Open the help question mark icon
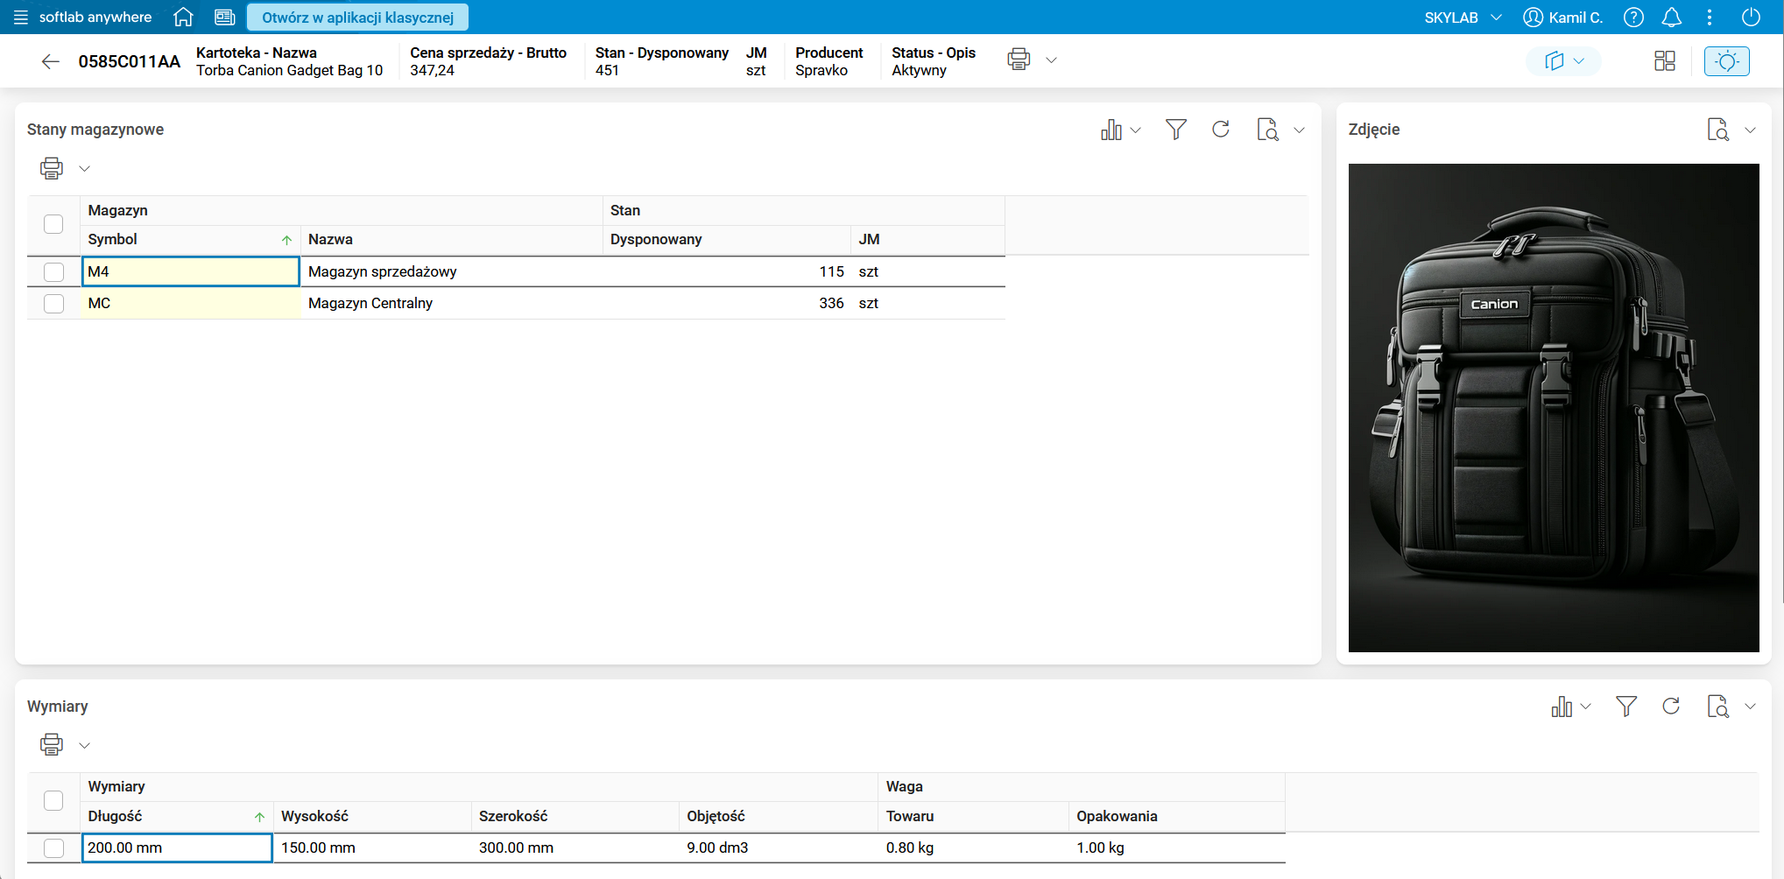Viewport: 1784px width, 879px height. 1633,18
